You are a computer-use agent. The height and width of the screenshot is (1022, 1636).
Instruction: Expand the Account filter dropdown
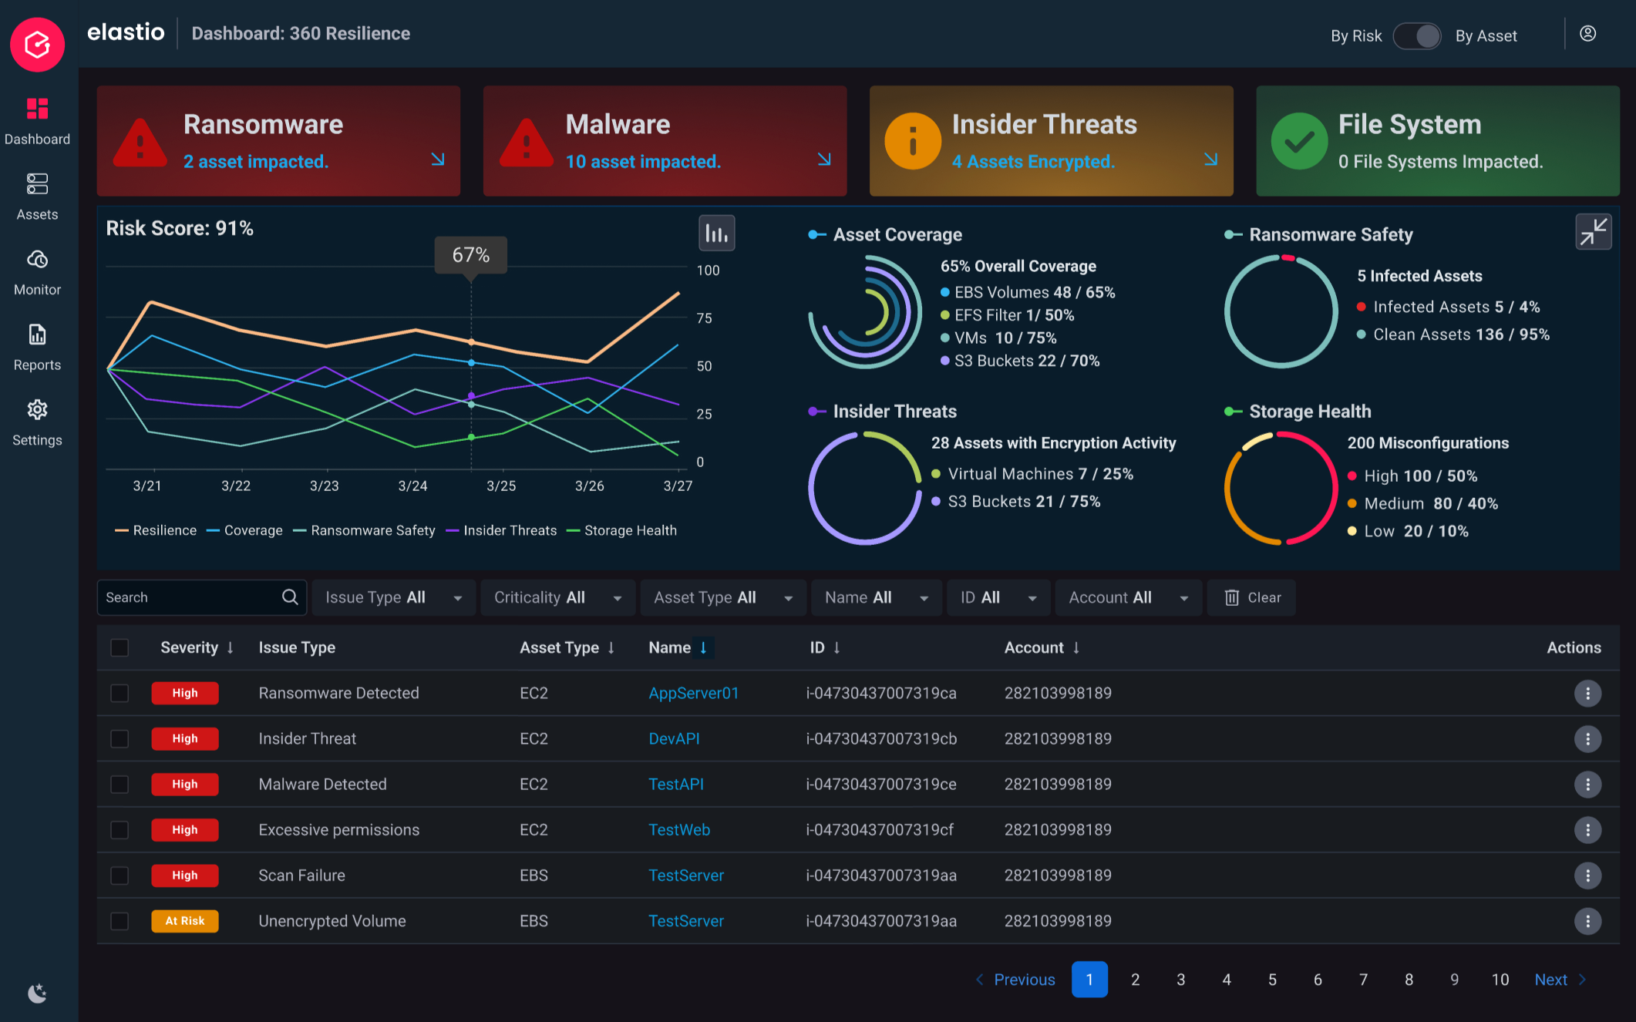pyautogui.click(x=1128, y=597)
